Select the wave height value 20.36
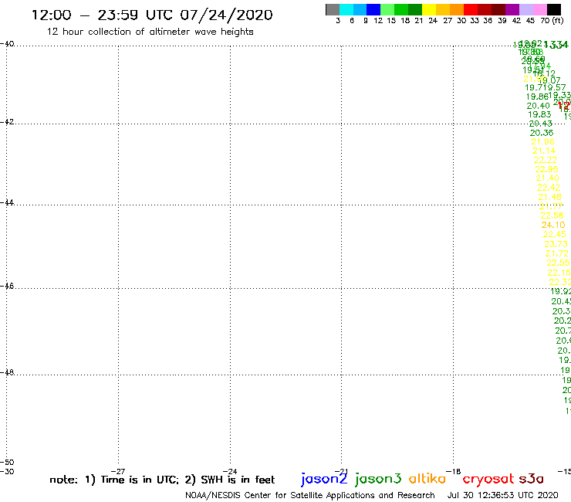Screen dimensions: 571x502 542,133
